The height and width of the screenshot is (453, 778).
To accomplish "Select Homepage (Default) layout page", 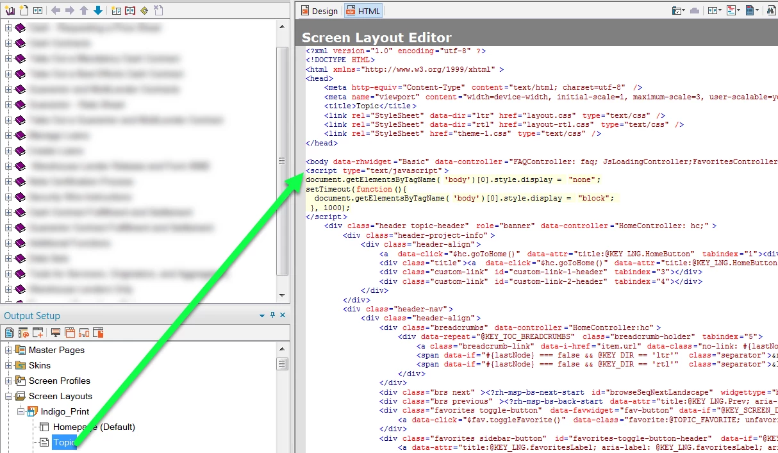I will (94, 427).
